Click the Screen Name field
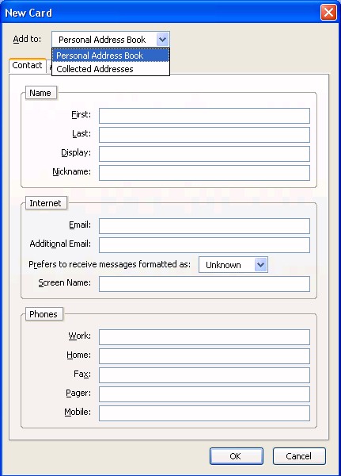Screen dimensions: 341x476 click(204, 284)
